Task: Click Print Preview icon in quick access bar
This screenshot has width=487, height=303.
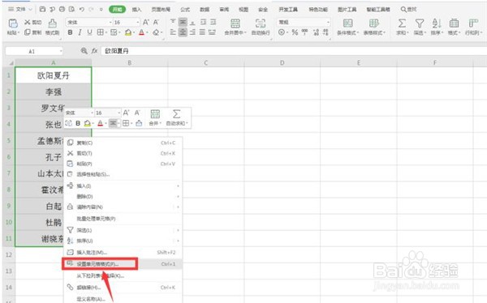Action: [x=71, y=9]
